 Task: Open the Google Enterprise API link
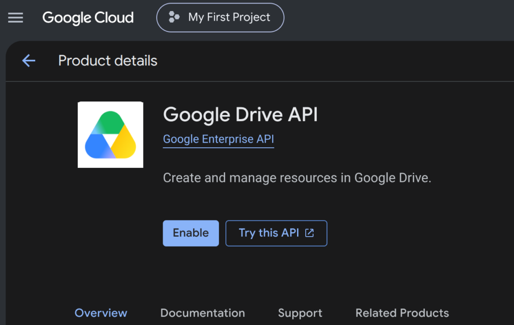(218, 139)
